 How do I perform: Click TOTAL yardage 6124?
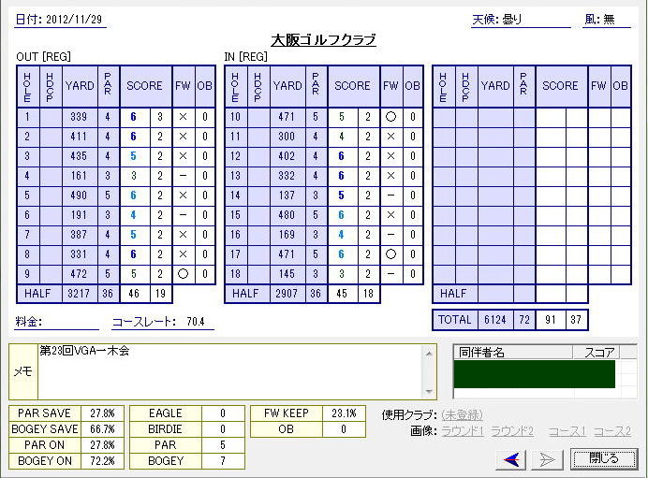(x=495, y=320)
